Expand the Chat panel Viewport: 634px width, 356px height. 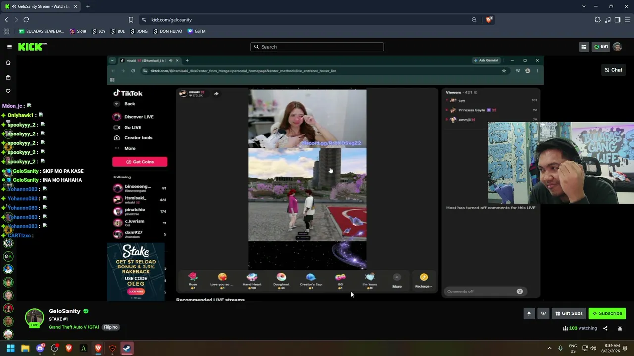[613, 70]
